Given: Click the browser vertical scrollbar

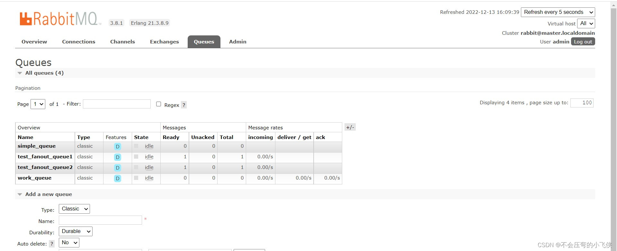Looking at the screenshot, I should (x=613, y=129).
